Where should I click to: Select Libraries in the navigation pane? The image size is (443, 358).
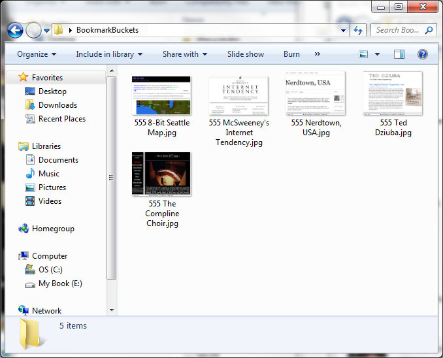[x=46, y=146]
